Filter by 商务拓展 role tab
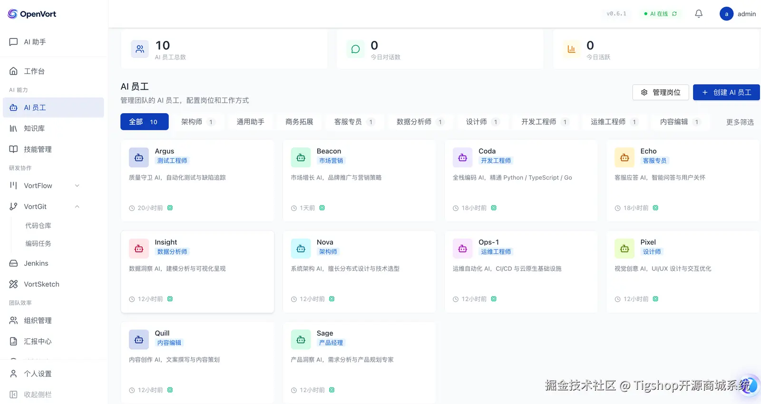The image size is (761, 404). click(299, 122)
